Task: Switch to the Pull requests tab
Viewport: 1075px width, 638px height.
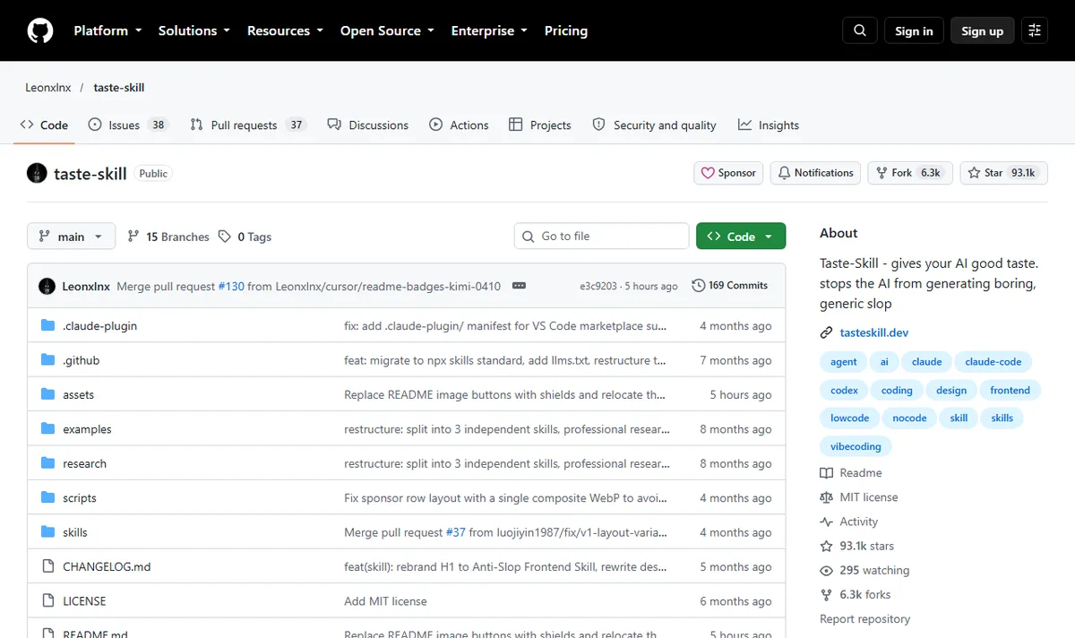Action: 249,125
